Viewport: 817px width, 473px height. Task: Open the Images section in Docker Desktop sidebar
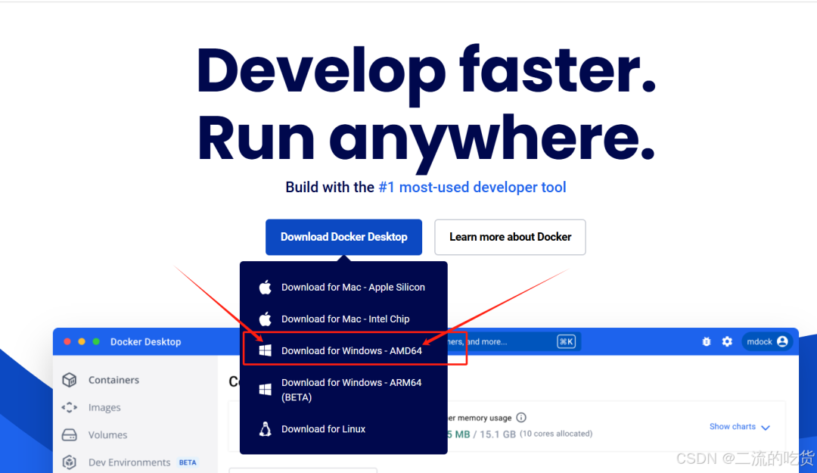point(69,407)
